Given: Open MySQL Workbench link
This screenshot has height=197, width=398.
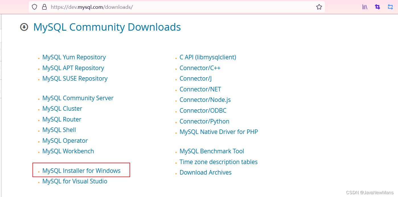Looking at the screenshot, I should (x=68, y=151).
